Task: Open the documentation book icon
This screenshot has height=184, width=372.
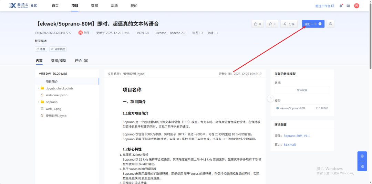Action: click(x=348, y=6)
